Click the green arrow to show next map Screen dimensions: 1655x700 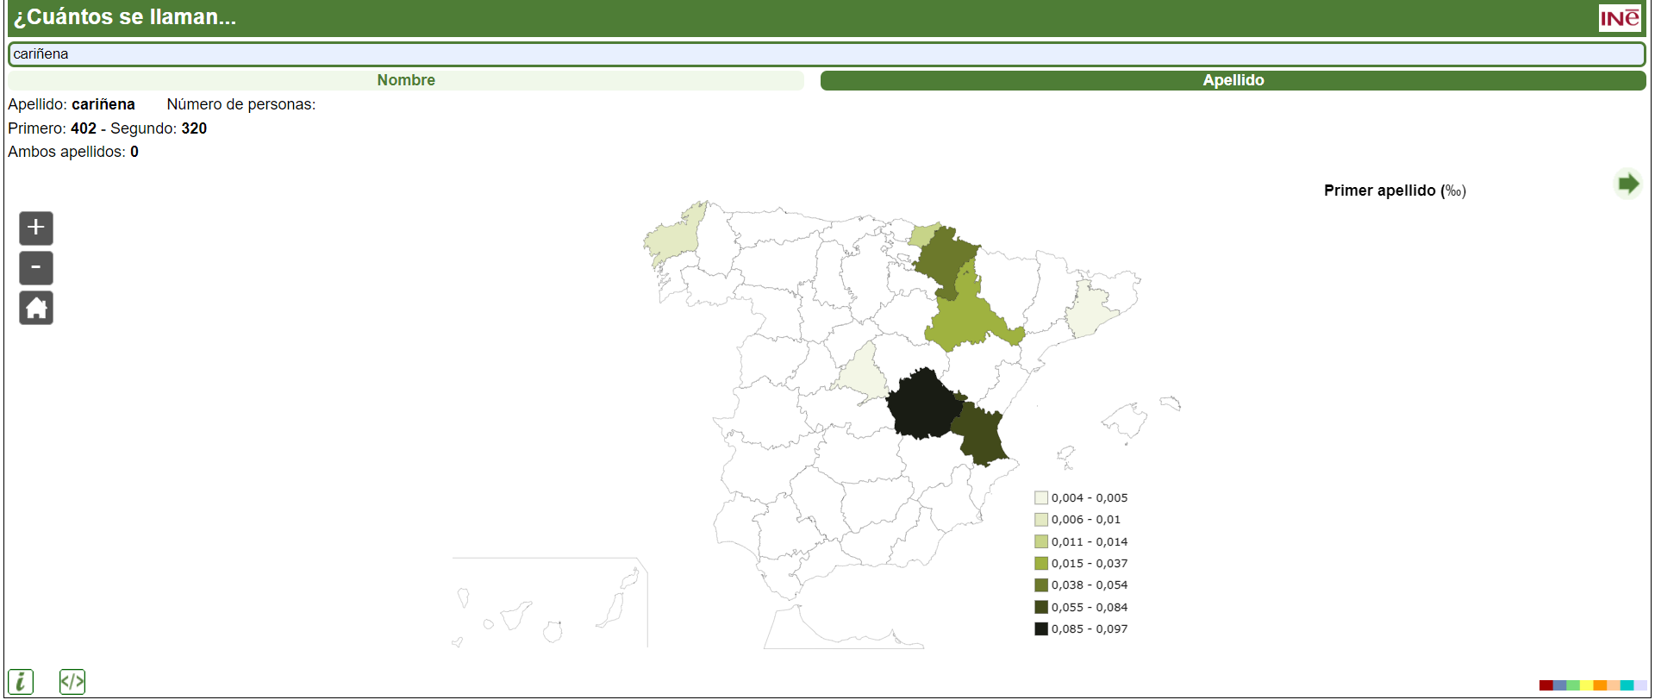[x=1627, y=184]
